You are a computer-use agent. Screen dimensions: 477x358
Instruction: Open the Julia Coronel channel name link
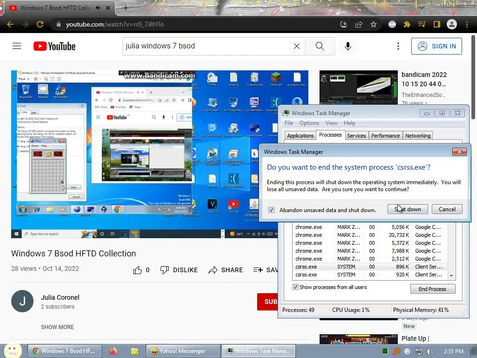click(x=60, y=297)
